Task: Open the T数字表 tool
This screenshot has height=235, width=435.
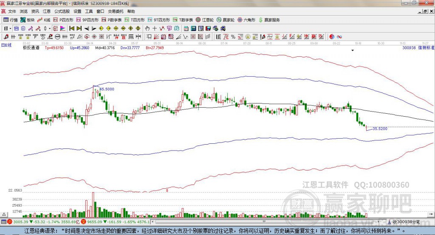Action: point(183,20)
